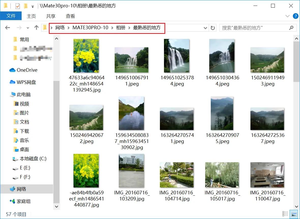Screen dimensions: 300x219
Task: Navigate to 网络 via the breadcrumb link
Action: [x=60, y=28]
